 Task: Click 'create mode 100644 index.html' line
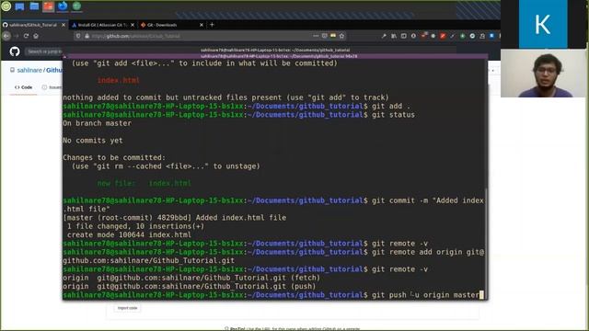click(129, 235)
